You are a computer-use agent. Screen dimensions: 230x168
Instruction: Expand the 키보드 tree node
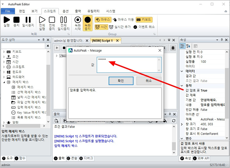[4, 52]
